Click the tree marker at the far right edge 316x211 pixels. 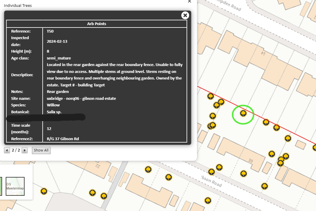point(314,147)
